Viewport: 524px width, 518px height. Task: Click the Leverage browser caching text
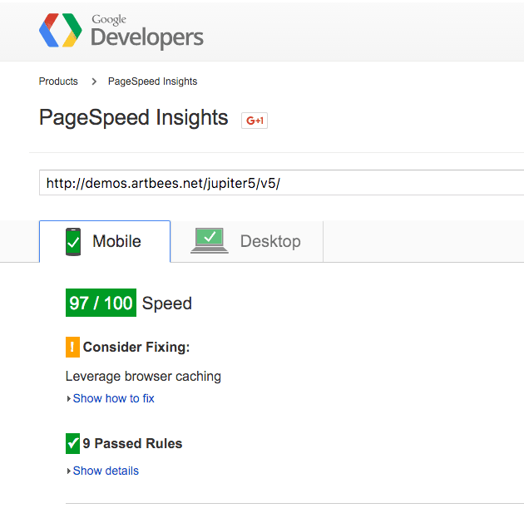point(143,377)
